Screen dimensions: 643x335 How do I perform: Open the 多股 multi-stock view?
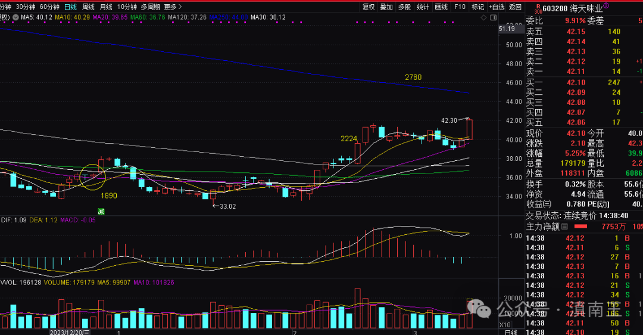tap(404, 7)
